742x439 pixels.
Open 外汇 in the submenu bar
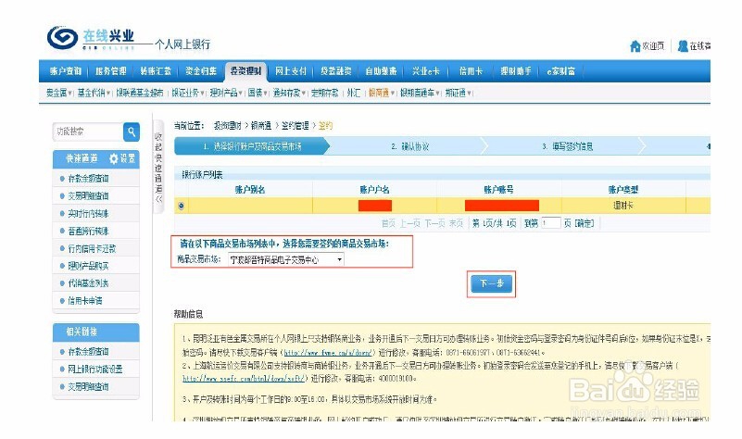click(354, 93)
